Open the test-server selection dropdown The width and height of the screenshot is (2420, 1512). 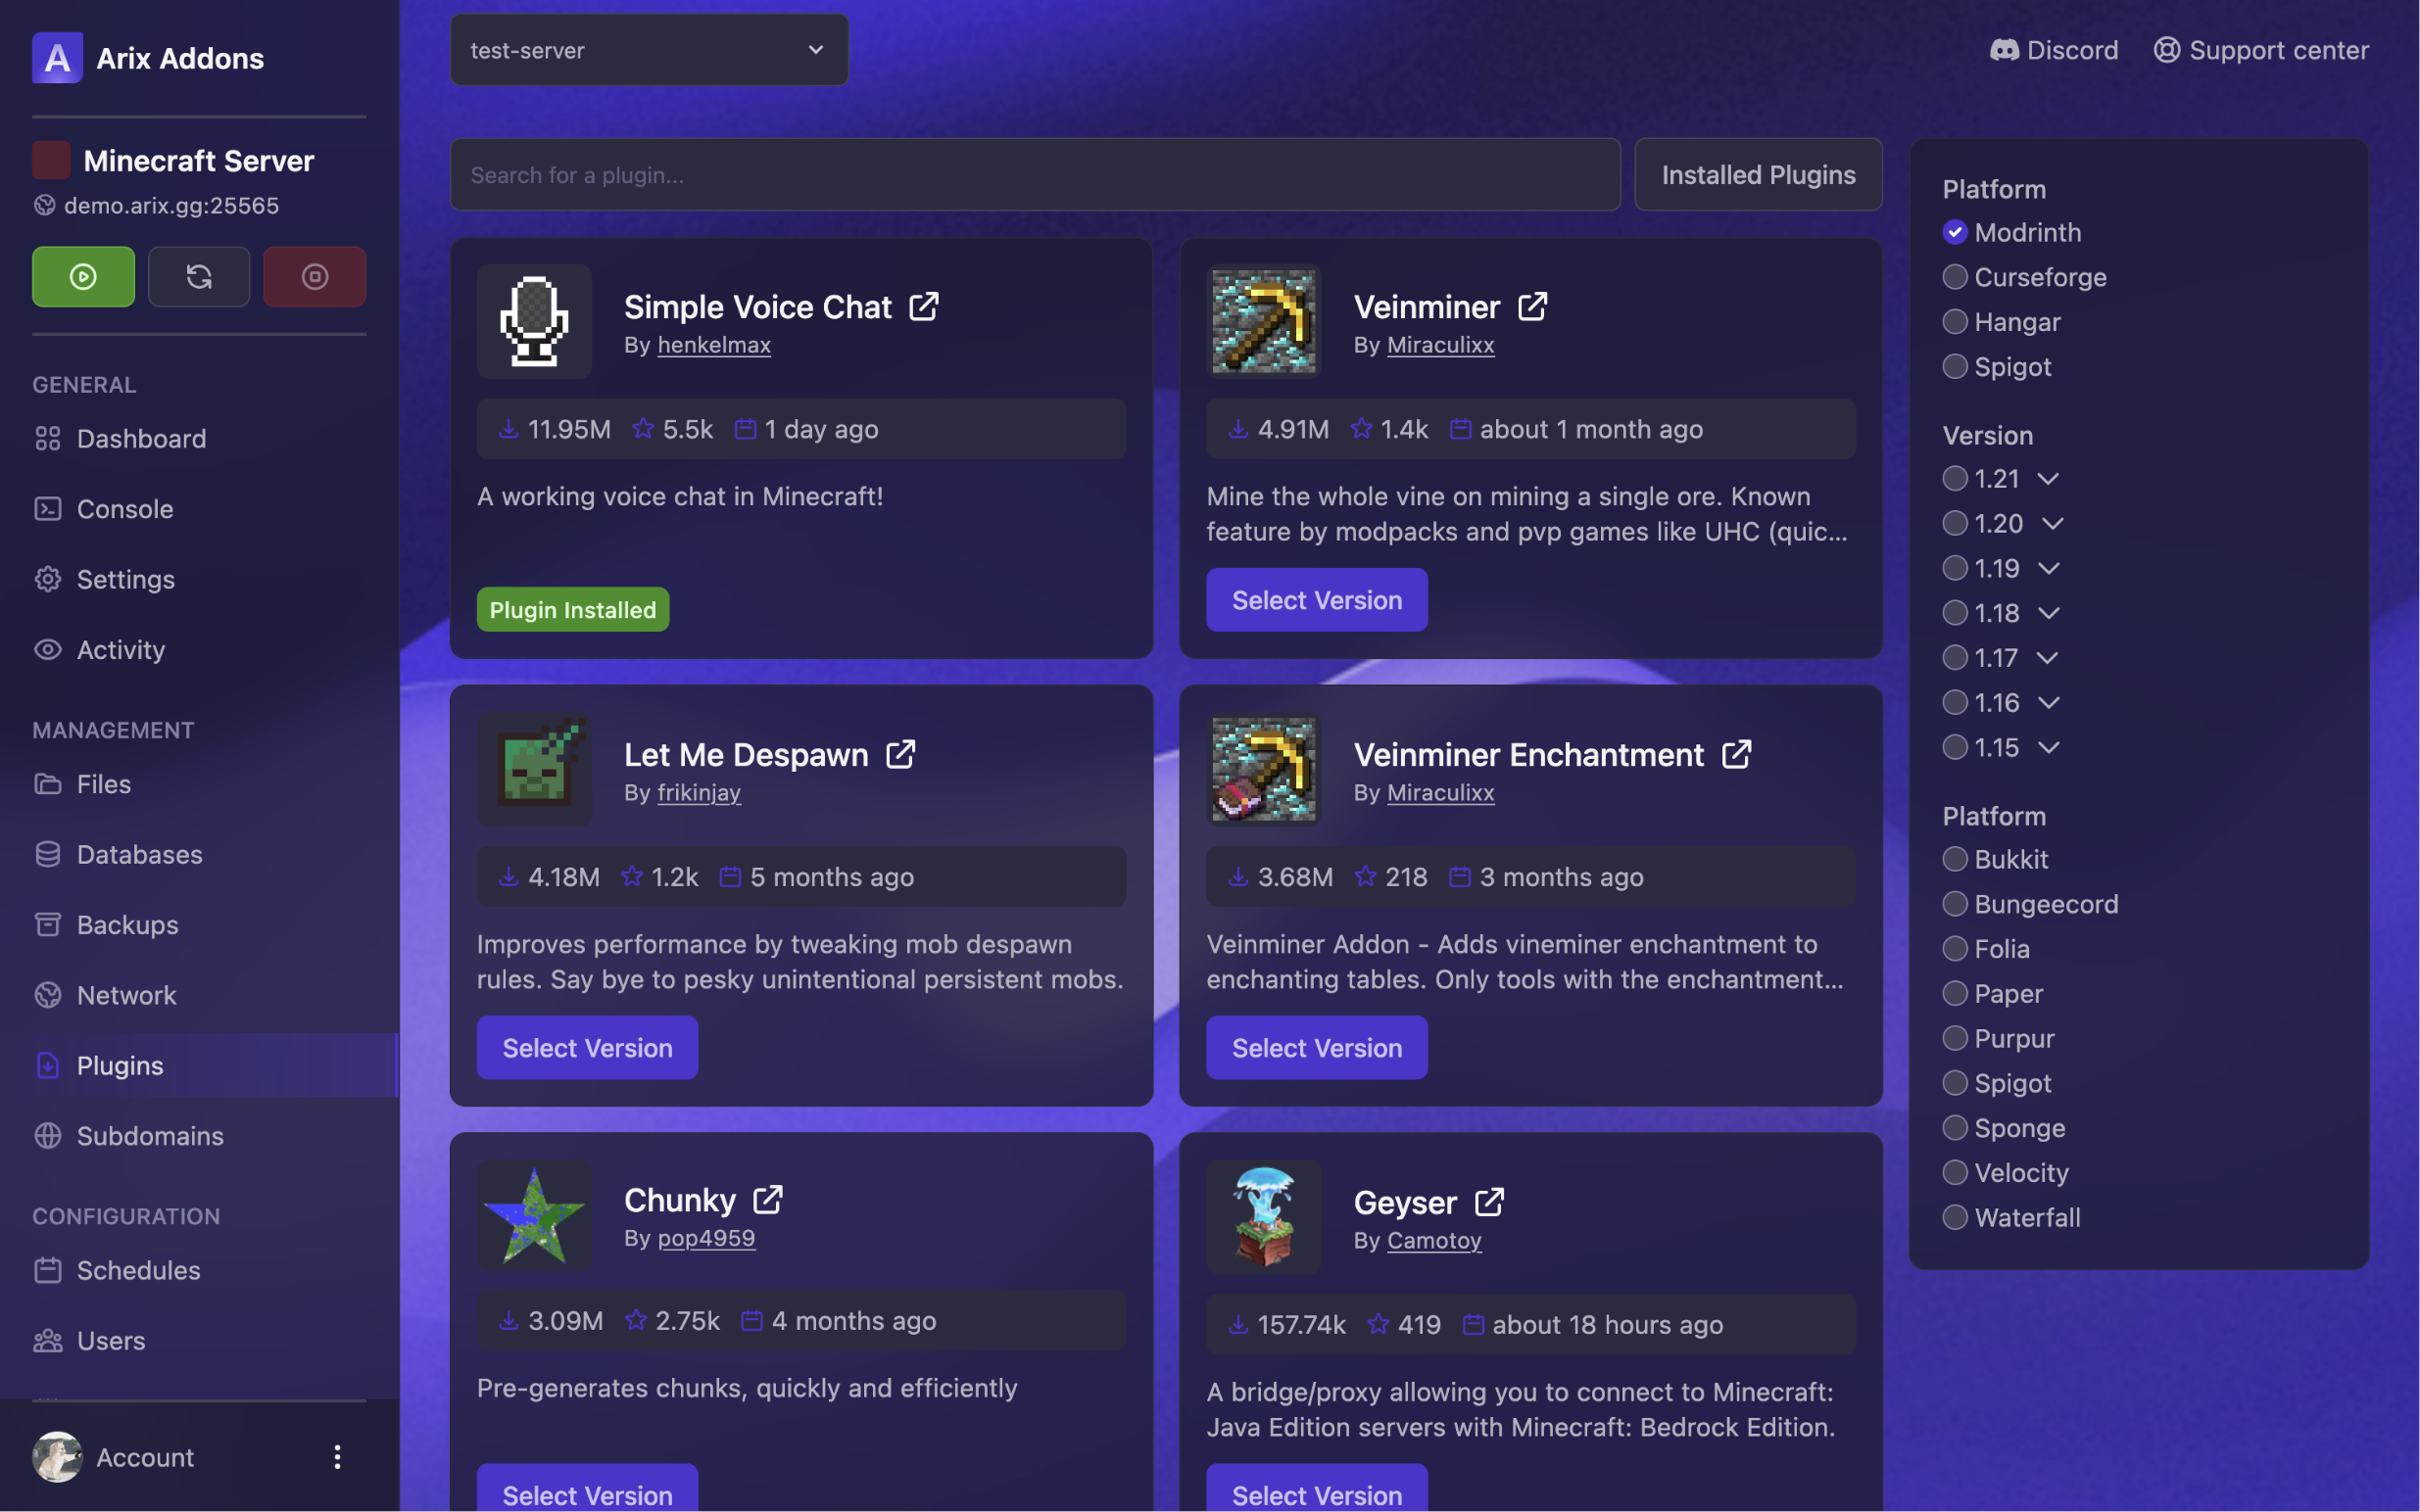(x=650, y=50)
